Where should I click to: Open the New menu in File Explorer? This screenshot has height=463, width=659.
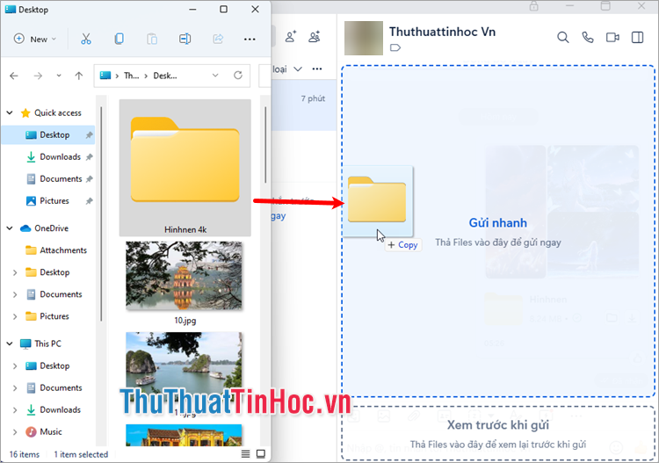(x=35, y=39)
